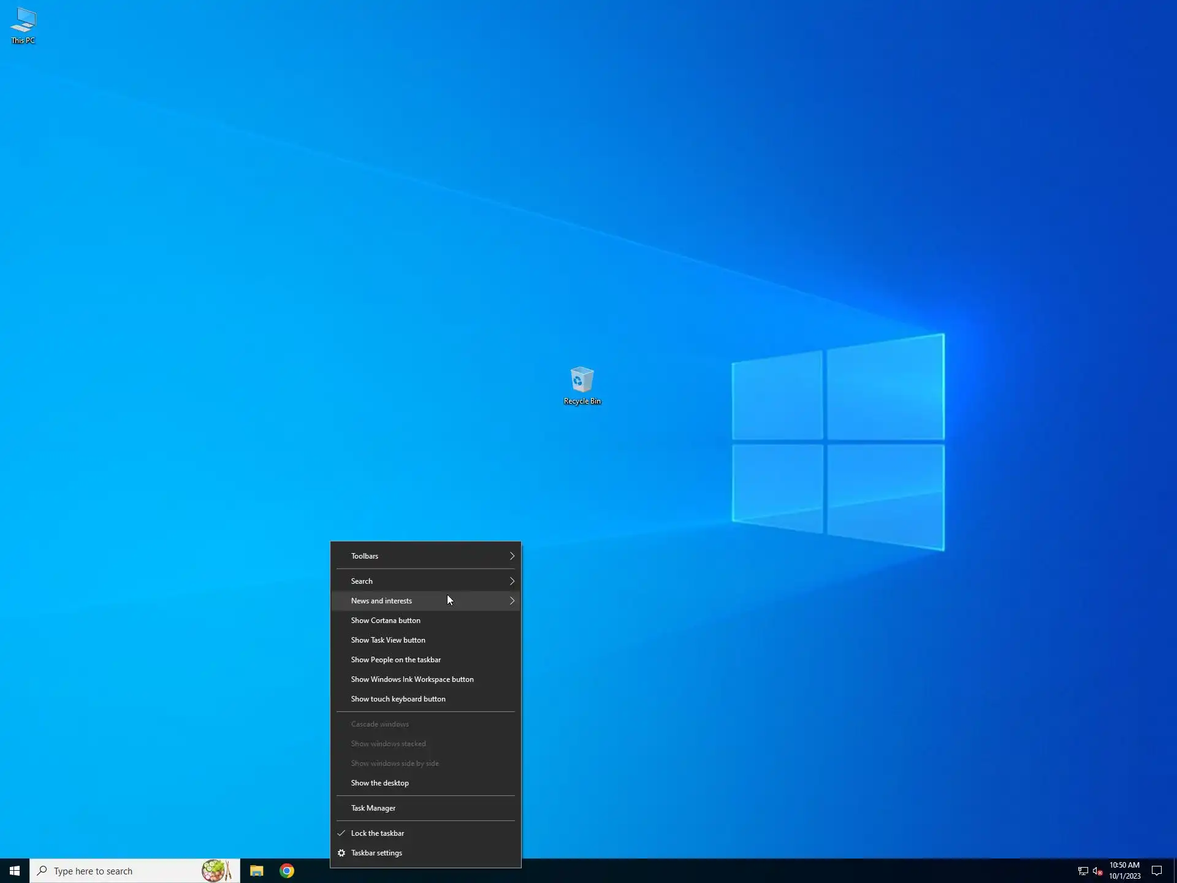This screenshot has width=1177, height=883.
Task: Click the taskbar clock and date
Action: click(x=1124, y=871)
